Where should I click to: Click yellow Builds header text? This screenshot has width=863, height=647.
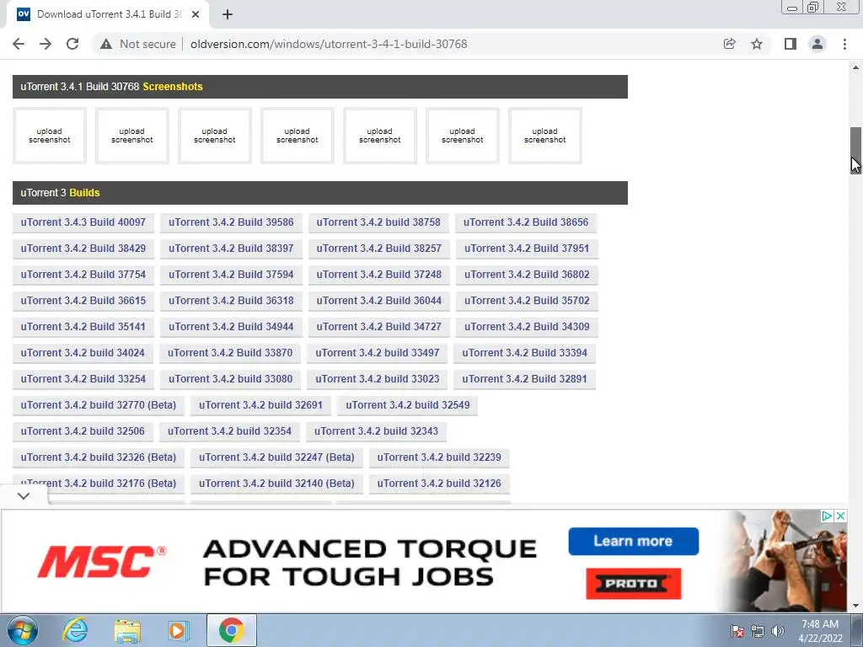(x=84, y=193)
